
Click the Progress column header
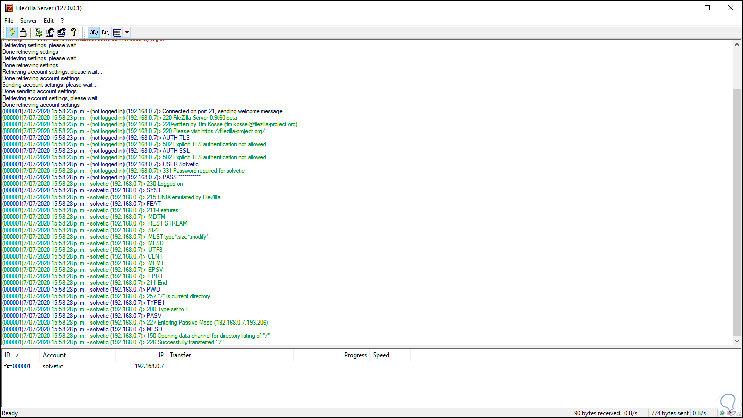pos(331,355)
